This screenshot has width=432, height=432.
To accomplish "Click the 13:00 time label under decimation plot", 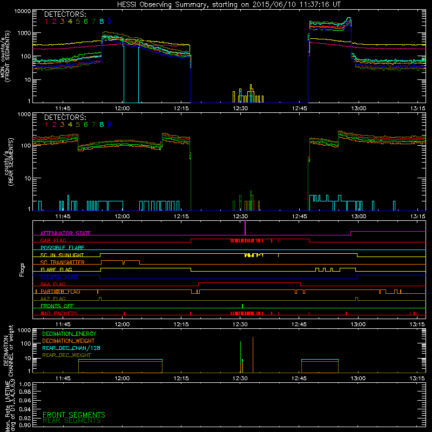I will point(358,379).
